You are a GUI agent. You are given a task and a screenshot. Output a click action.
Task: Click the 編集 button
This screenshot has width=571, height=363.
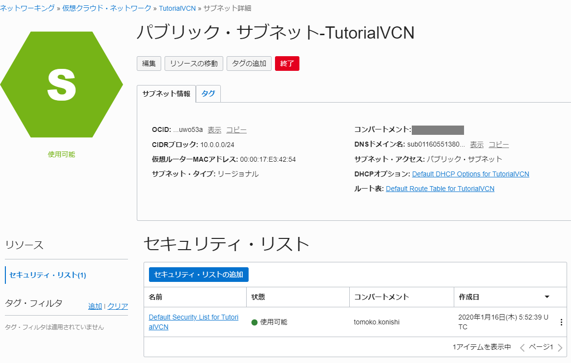[x=149, y=64]
